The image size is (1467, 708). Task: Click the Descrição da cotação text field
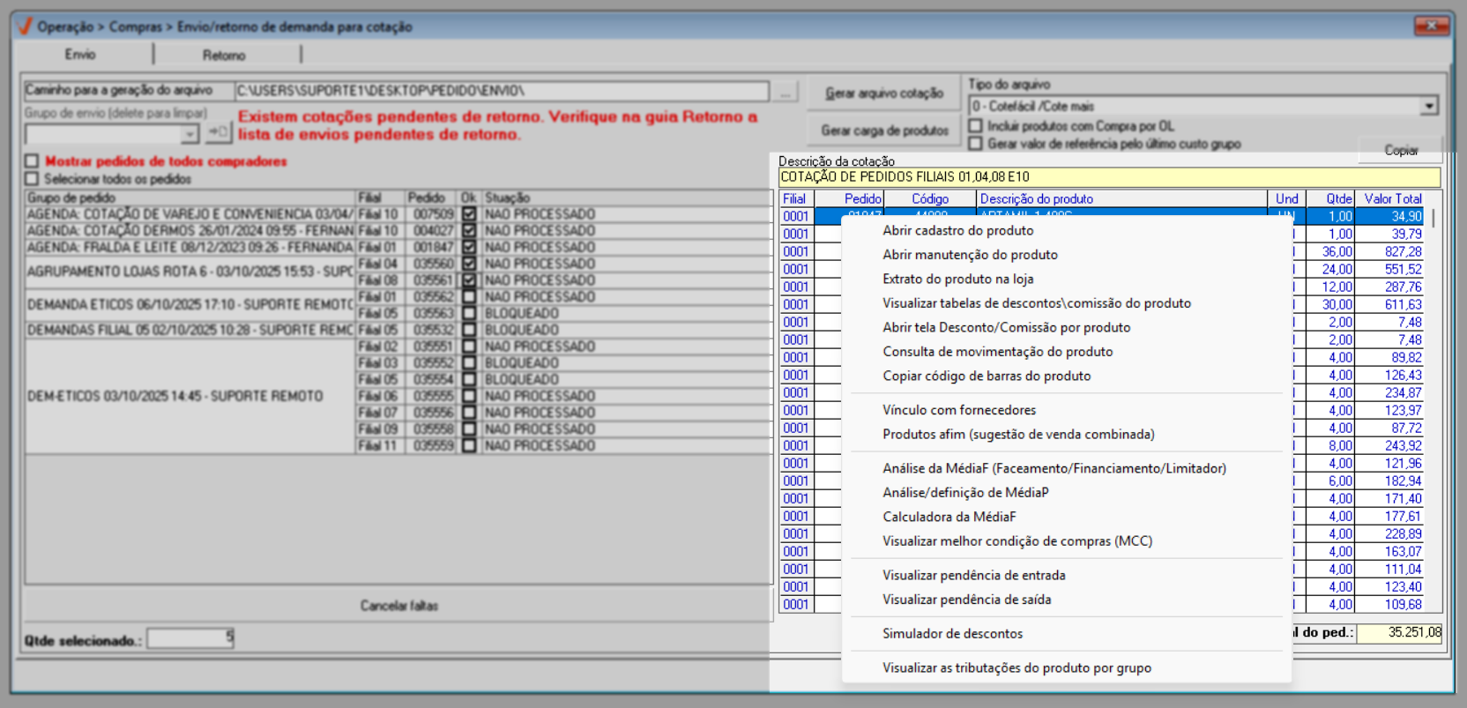(x=1108, y=177)
